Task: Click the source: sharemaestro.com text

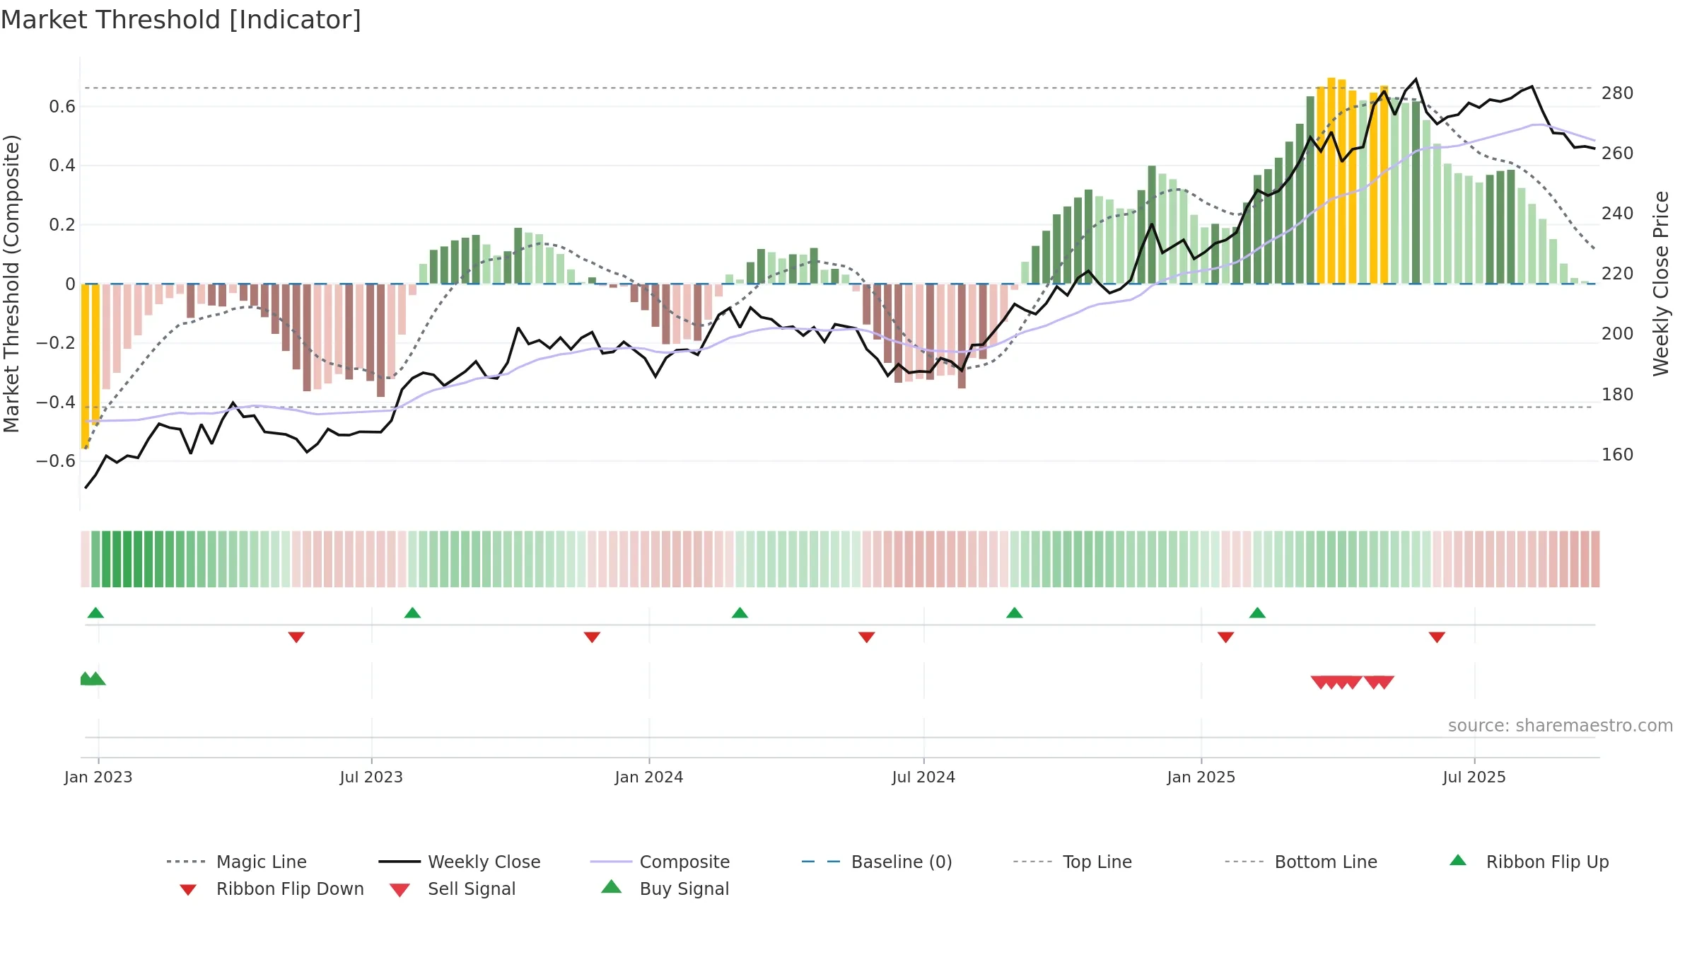Action: [x=1561, y=726]
